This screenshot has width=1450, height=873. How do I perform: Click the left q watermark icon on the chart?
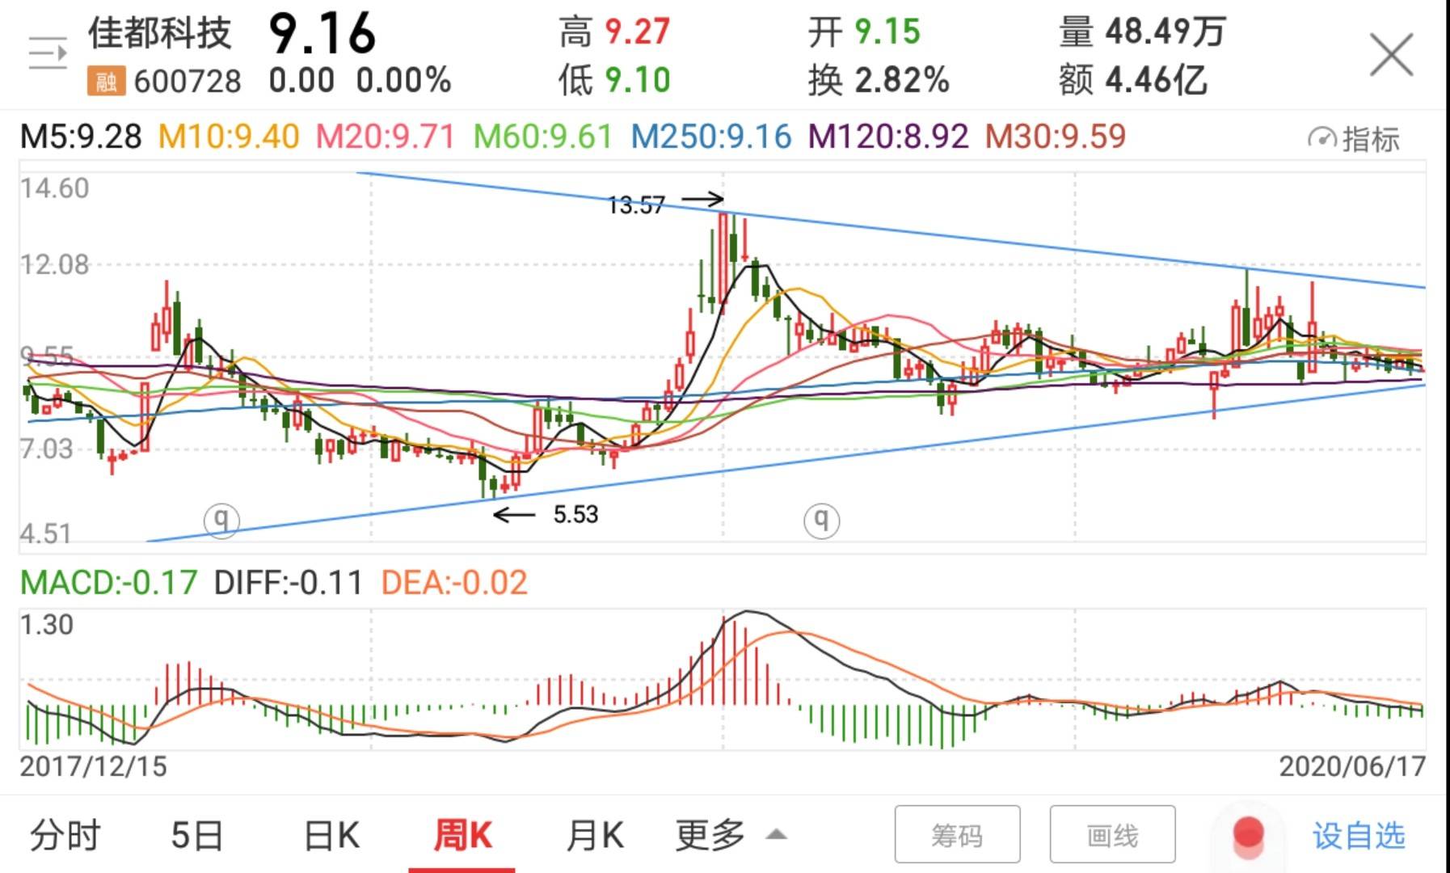(221, 521)
